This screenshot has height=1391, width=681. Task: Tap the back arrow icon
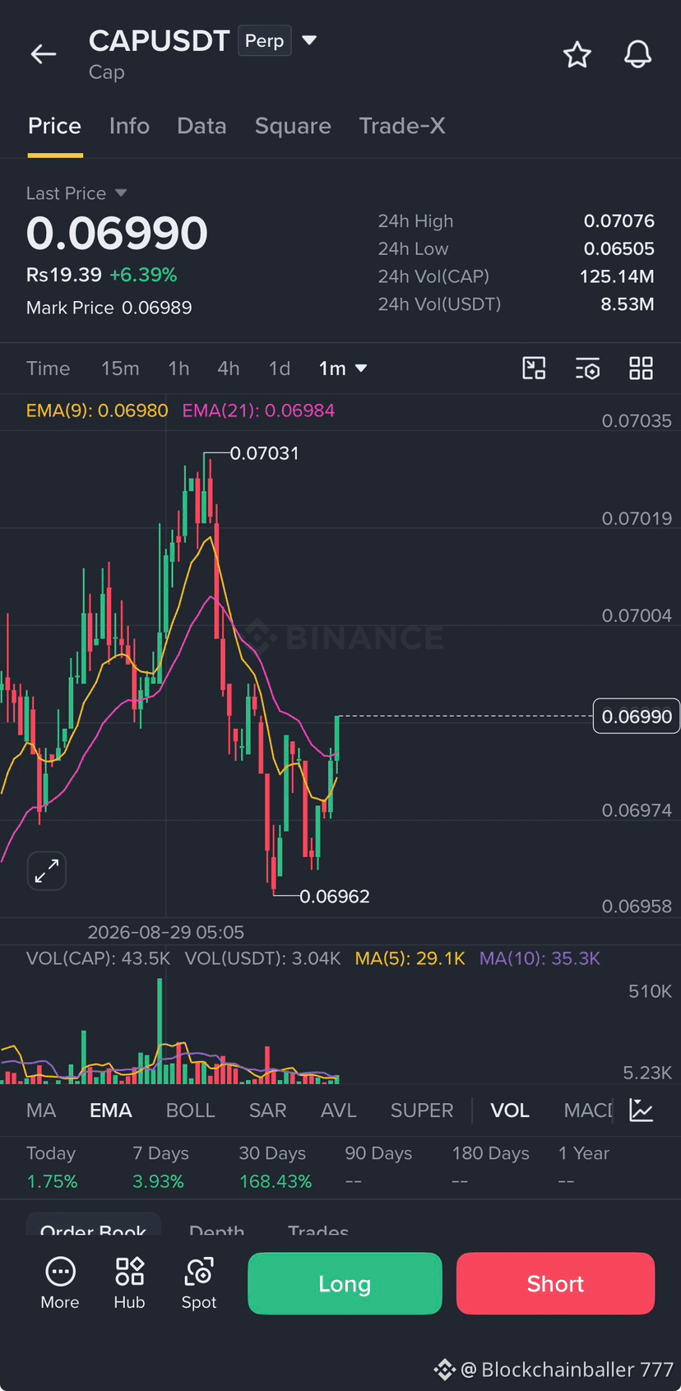(x=44, y=54)
